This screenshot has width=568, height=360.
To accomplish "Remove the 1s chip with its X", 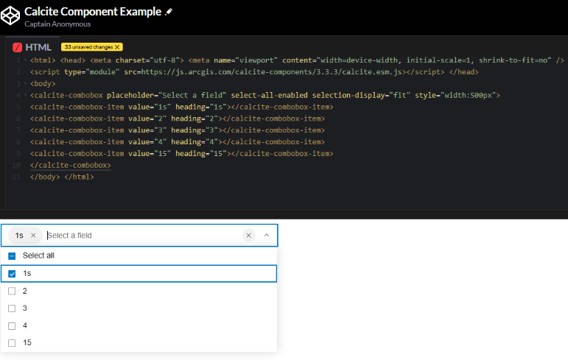I will pyautogui.click(x=33, y=236).
